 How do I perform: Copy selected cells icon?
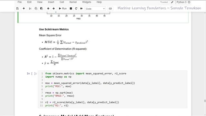pos(36,9)
